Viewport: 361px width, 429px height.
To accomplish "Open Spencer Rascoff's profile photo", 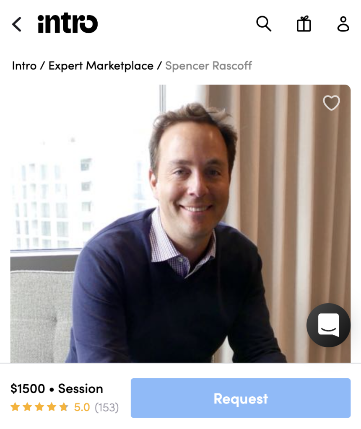I will tap(180, 224).
